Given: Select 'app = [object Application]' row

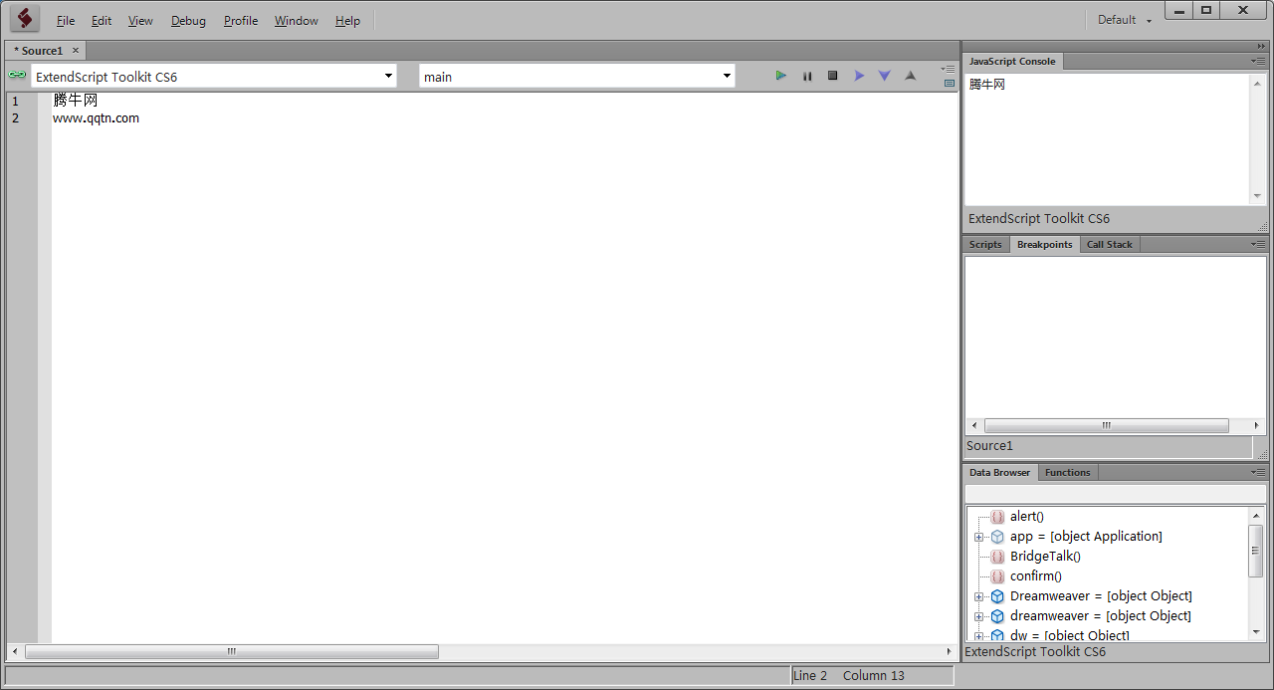Looking at the screenshot, I should point(1086,537).
